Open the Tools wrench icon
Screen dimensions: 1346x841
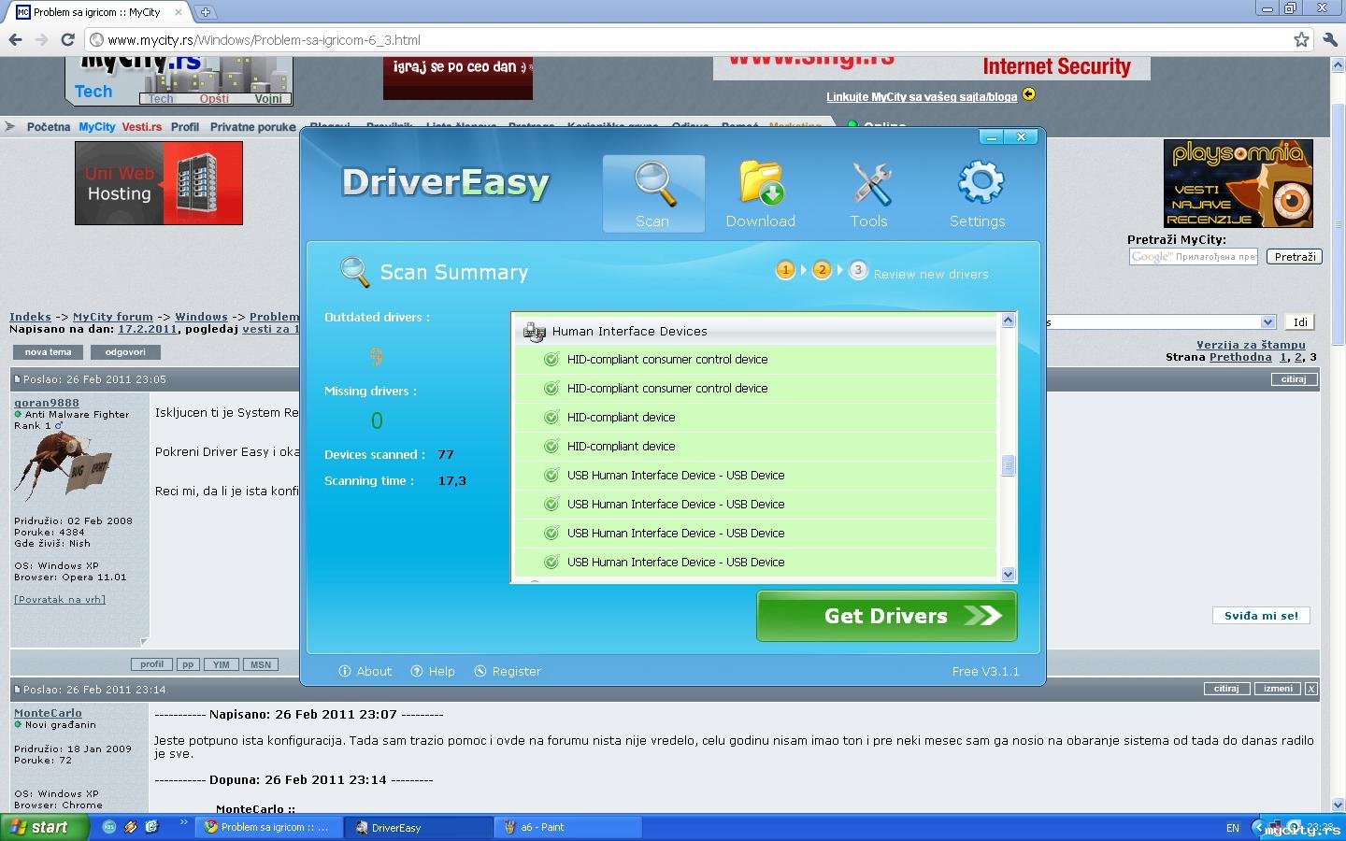pyautogui.click(x=870, y=183)
